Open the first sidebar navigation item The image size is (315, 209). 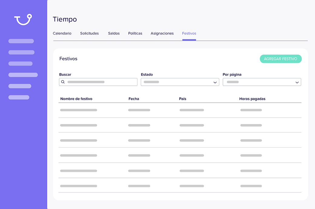(x=21, y=41)
